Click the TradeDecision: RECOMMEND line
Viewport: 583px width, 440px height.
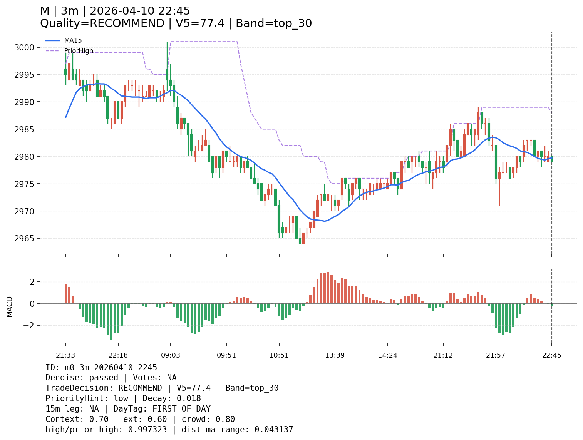162,388
